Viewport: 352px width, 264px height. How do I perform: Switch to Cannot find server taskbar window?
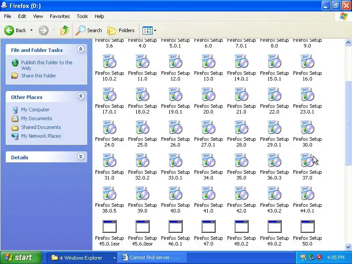(x=152, y=258)
